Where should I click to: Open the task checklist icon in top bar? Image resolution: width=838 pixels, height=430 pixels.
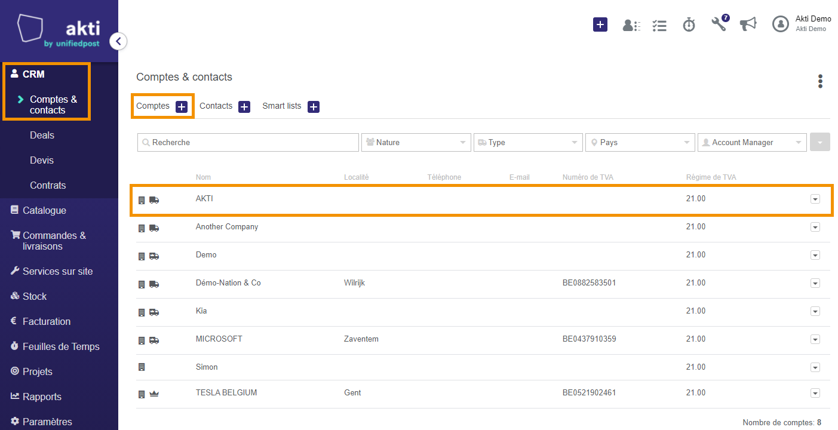(x=659, y=25)
